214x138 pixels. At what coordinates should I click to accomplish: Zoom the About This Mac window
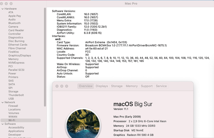tap(67, 86)
